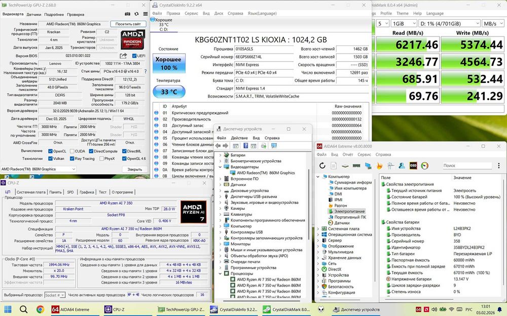Click the bus interface question mark in GPU-Z
Viewport: 507px width, 316px height.
click(x=145, y=71)
